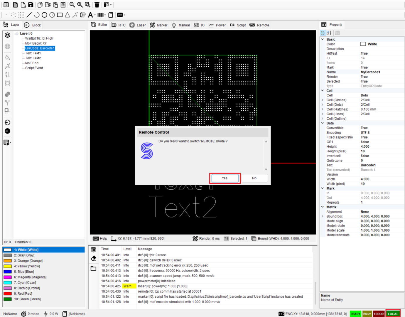Image resolution: width=405 pixels, height=317 pixels.
Task: Click the folder icon beside the log
Action: tap(93, 268)
